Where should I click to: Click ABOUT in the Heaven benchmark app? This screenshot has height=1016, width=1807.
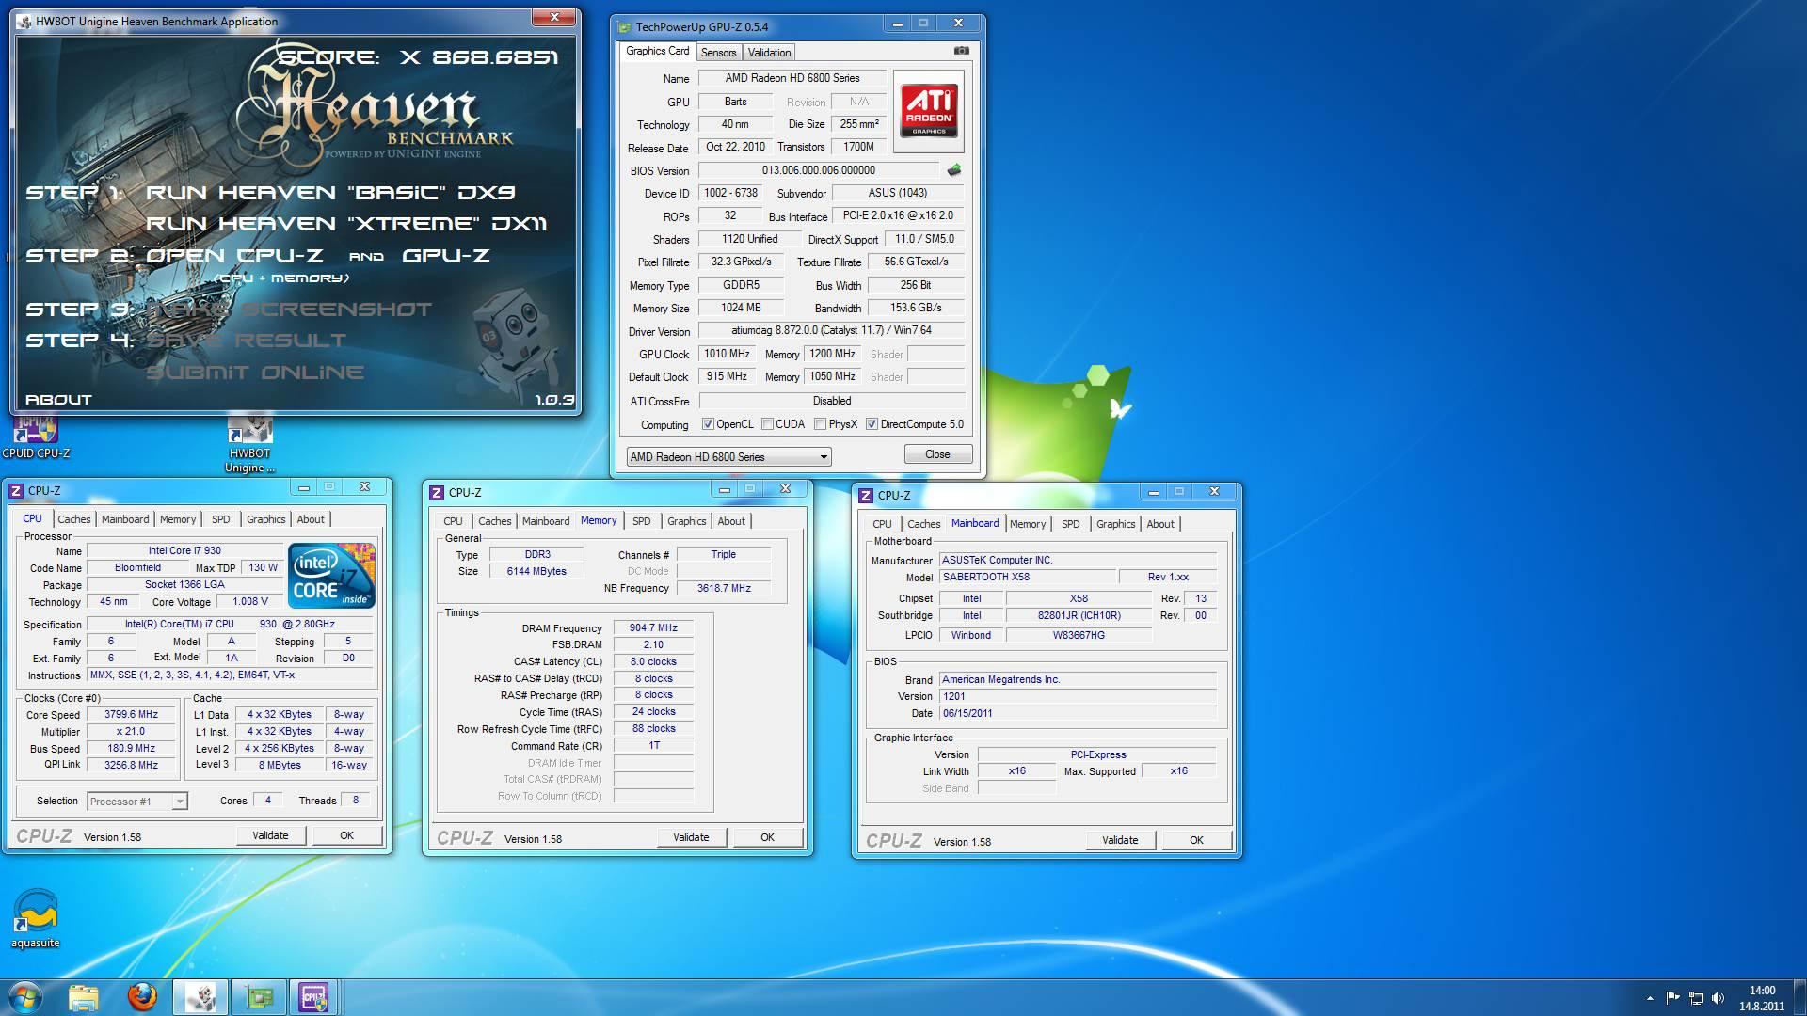click(x=58, y=400)
